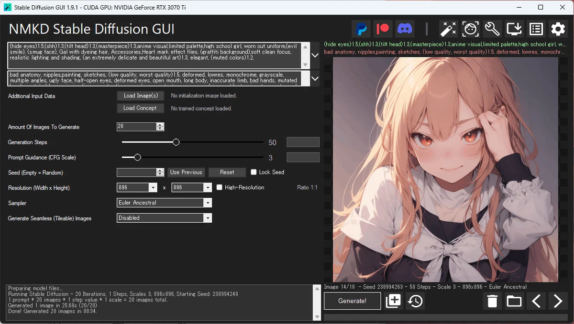The image size is (574, 324).
Task: Click 'No trained concept loaded.' text
Action: click(201, 108)
